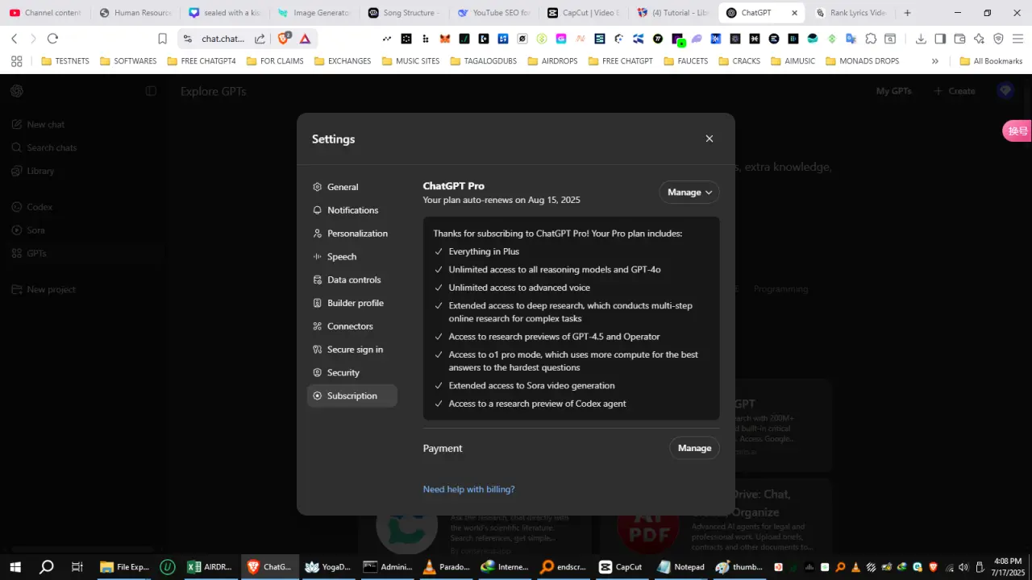Close the Settings dialog

point(709,139)
